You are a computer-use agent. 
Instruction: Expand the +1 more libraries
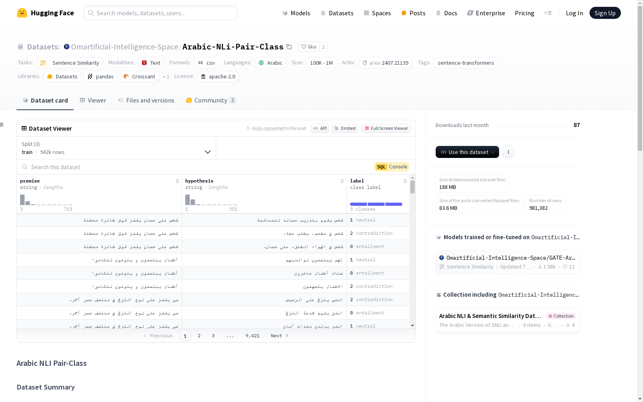166,76
